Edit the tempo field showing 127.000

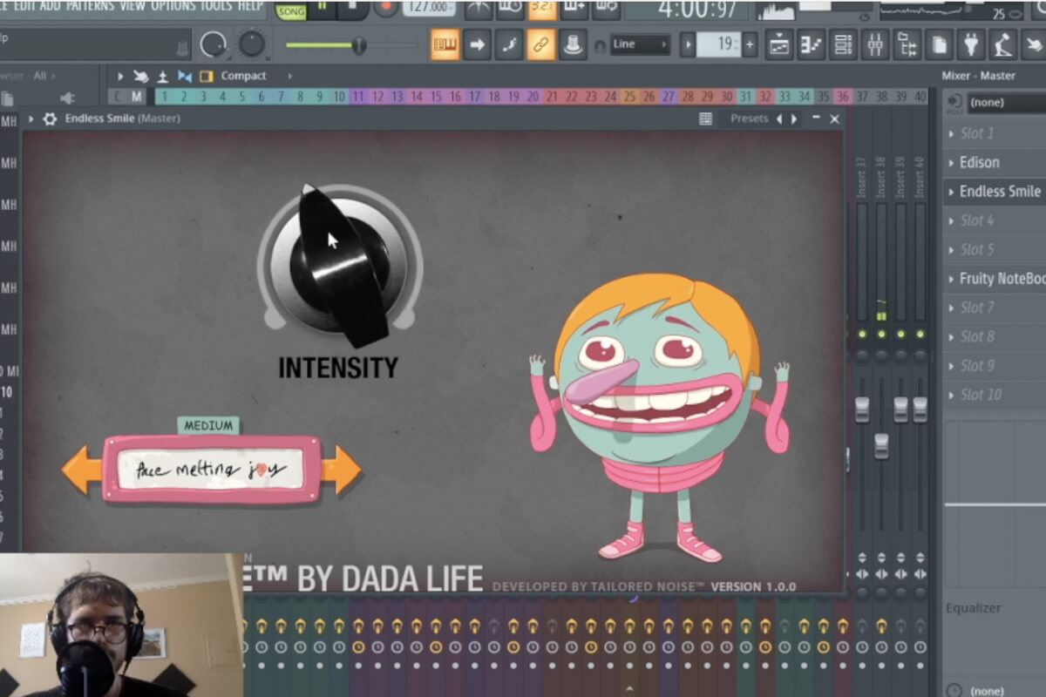[431, 8]
